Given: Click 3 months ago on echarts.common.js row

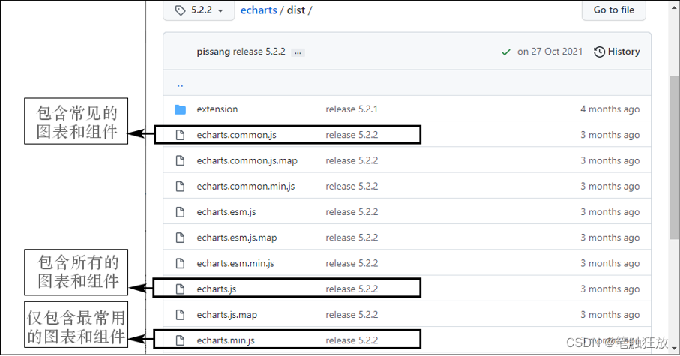Looking at the screenshot, I should click(610, 135).
